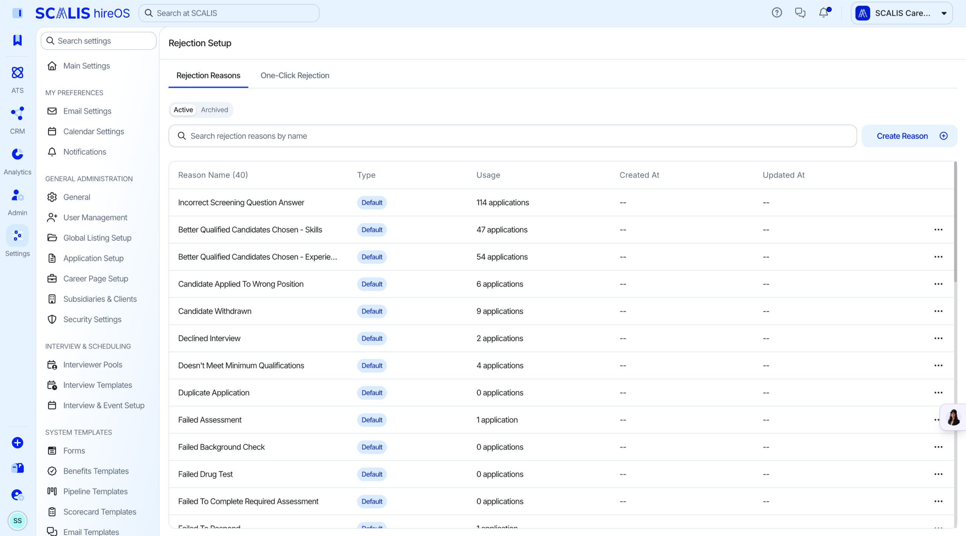This screenshot has width=966, height=536.
Task: Open Forms templates
Action: click(74, 450)
